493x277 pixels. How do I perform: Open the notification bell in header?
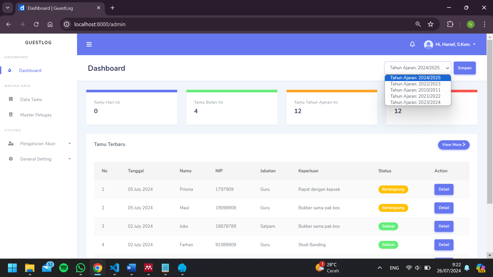coord(412,44)
